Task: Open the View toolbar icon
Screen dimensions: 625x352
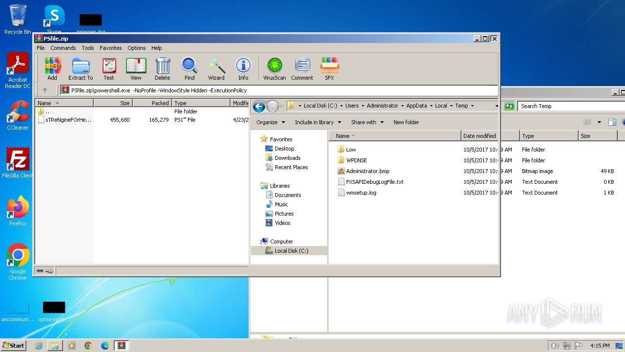Action: 136,68
